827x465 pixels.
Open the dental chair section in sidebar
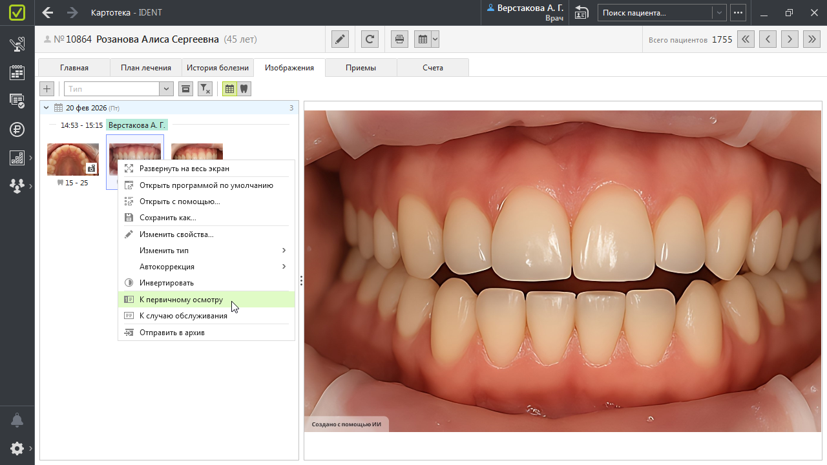17,45
